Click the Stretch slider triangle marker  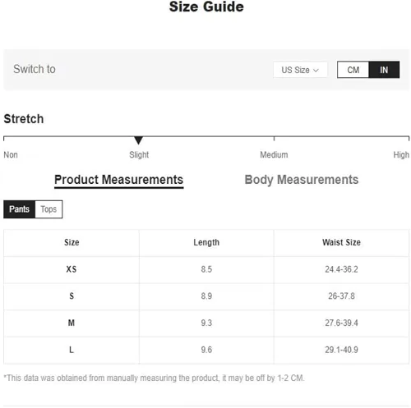[x=138, y=140]
